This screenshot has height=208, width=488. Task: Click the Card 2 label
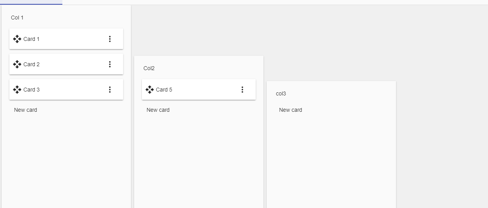[32, 64]
